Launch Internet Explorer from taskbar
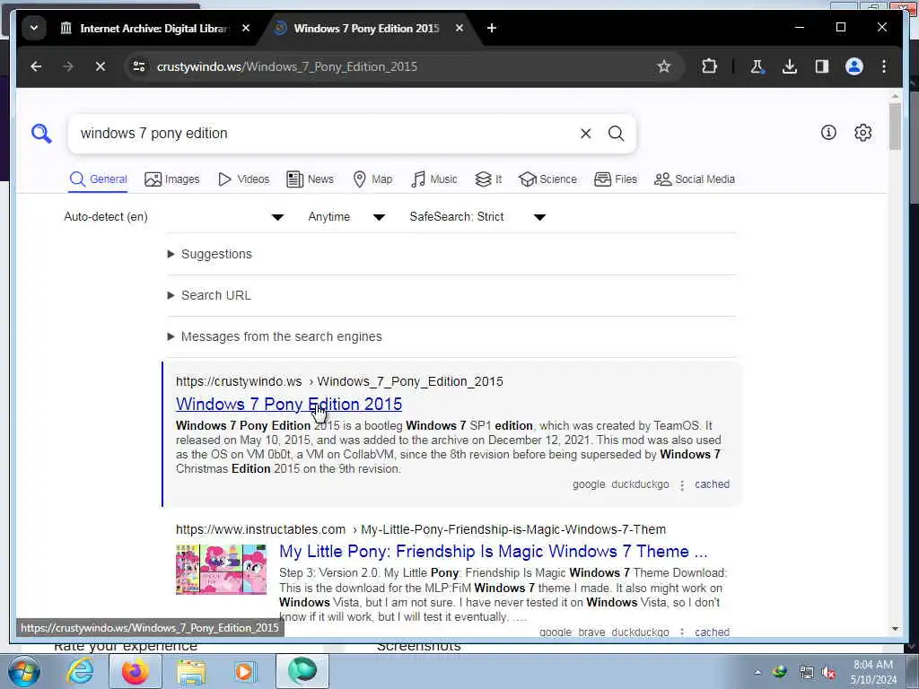 [x=80, y=671]
